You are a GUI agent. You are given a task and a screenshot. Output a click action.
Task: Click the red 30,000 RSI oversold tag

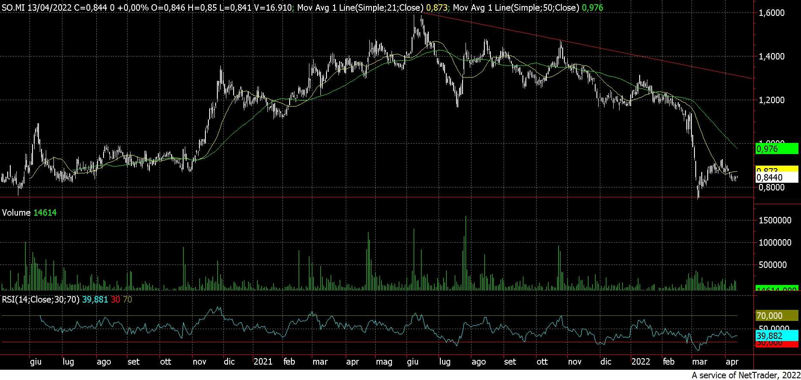pos(777,344)
